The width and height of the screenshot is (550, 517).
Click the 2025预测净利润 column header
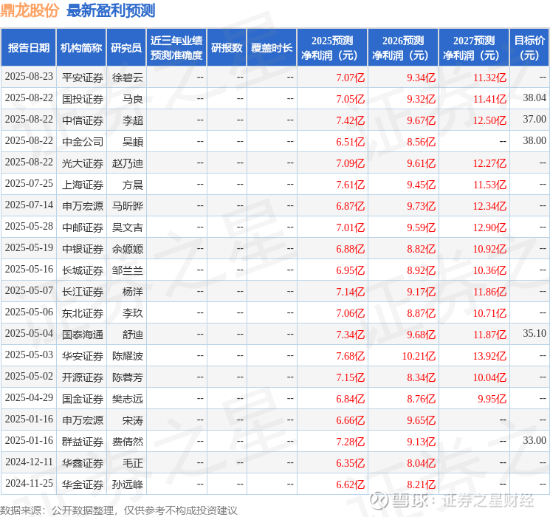point(332,48)
